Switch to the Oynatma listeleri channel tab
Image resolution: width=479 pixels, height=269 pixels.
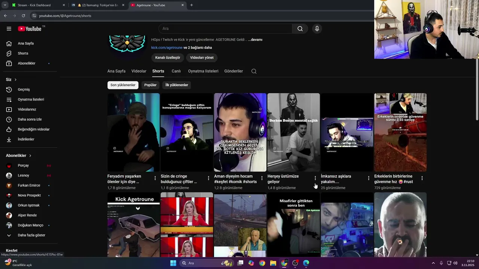[203, 71]
